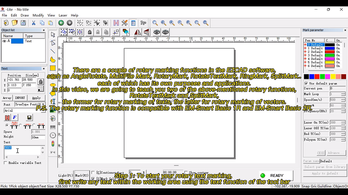Open the Help menu
The image size is (348, 195).
coord(74,15)
